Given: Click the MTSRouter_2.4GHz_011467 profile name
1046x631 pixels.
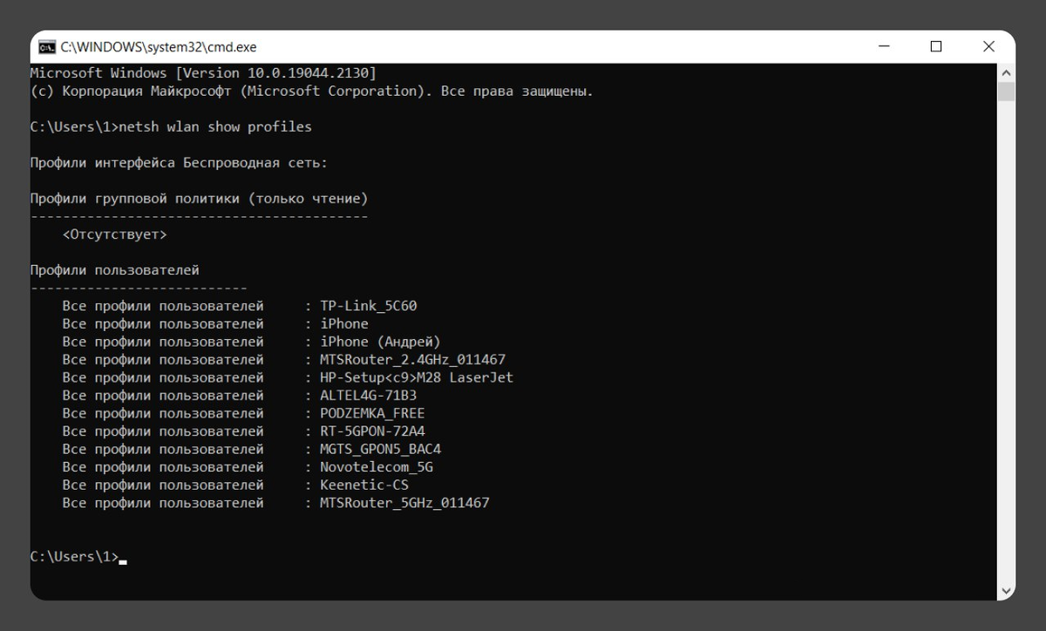Looking at the screenshot, I should click(412, 360).
